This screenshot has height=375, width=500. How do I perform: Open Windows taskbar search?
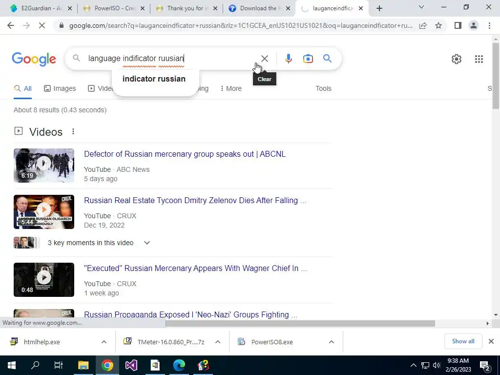35,365
